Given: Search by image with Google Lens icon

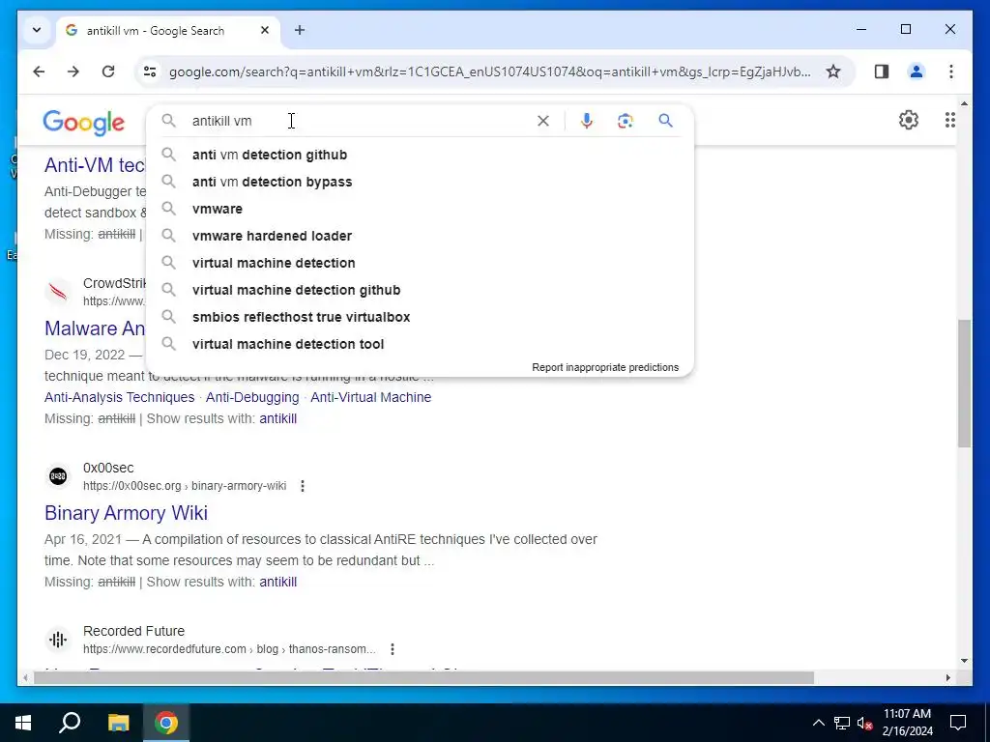Looking at the screenshot, I should click(626, 121).
